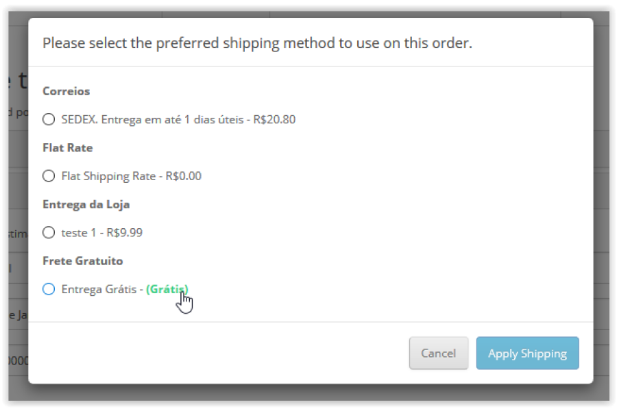Click the green (Grátis) text
Image resolution: width=617 pixels, height=411 pixels.
coord(167,289)
